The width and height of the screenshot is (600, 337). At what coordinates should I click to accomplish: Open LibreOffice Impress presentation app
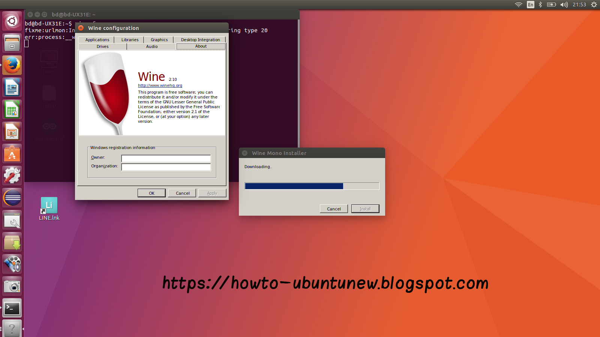tap(12, 131)
